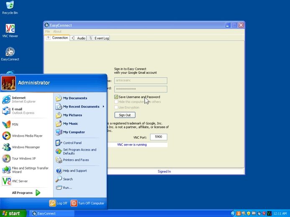This screenshot has height=217, width=290.
Task: Click Log Off button
Action: click(x=58, y=203)
